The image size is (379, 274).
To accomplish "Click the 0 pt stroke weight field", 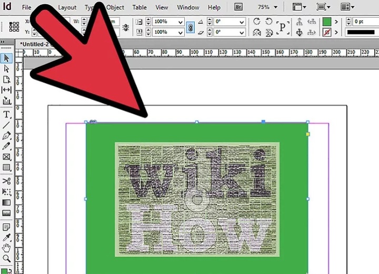I will click(x=365, y=22).
